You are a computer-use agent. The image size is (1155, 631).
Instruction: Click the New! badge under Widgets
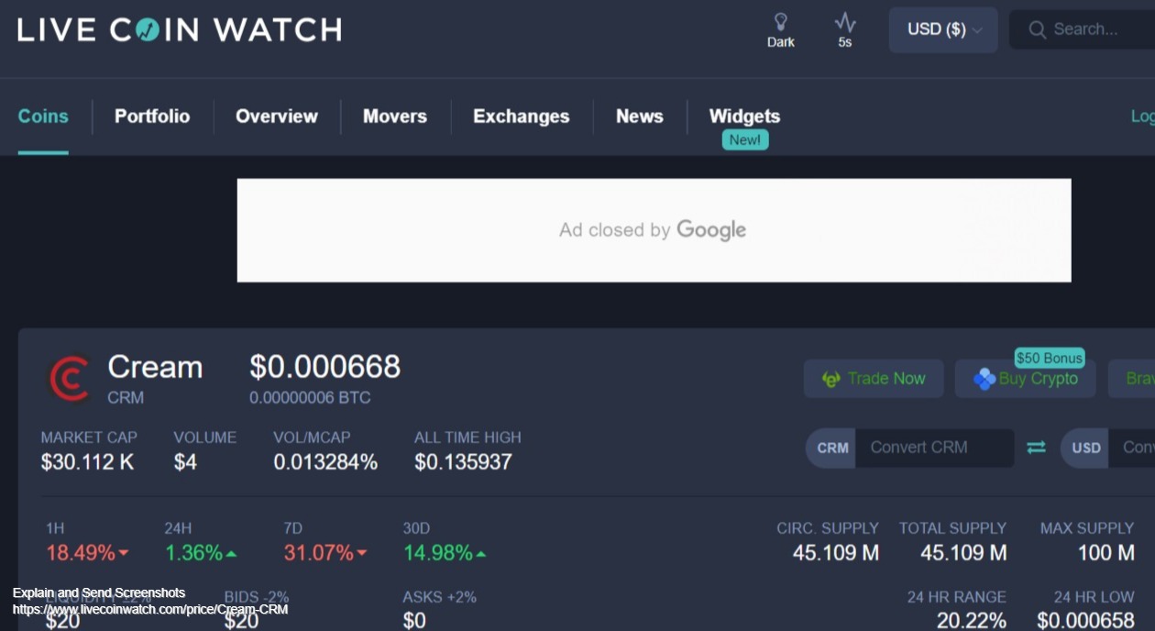tap(745, 139)
